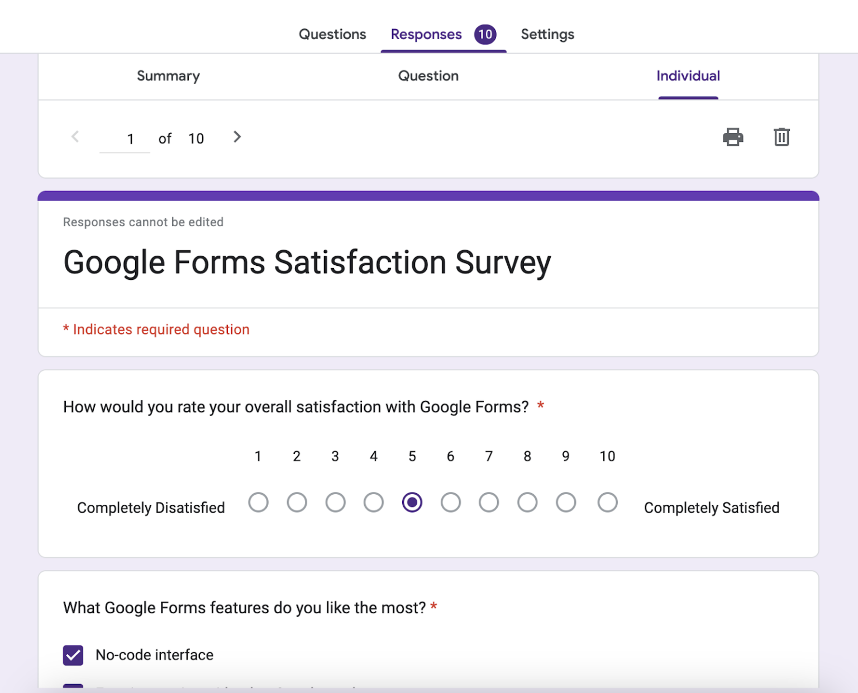Click the red asterisk on satisfaction question

(x=540, y=406)
